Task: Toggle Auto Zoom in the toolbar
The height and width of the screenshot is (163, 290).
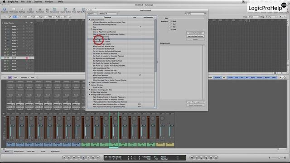Action: (x=30, y=10)
